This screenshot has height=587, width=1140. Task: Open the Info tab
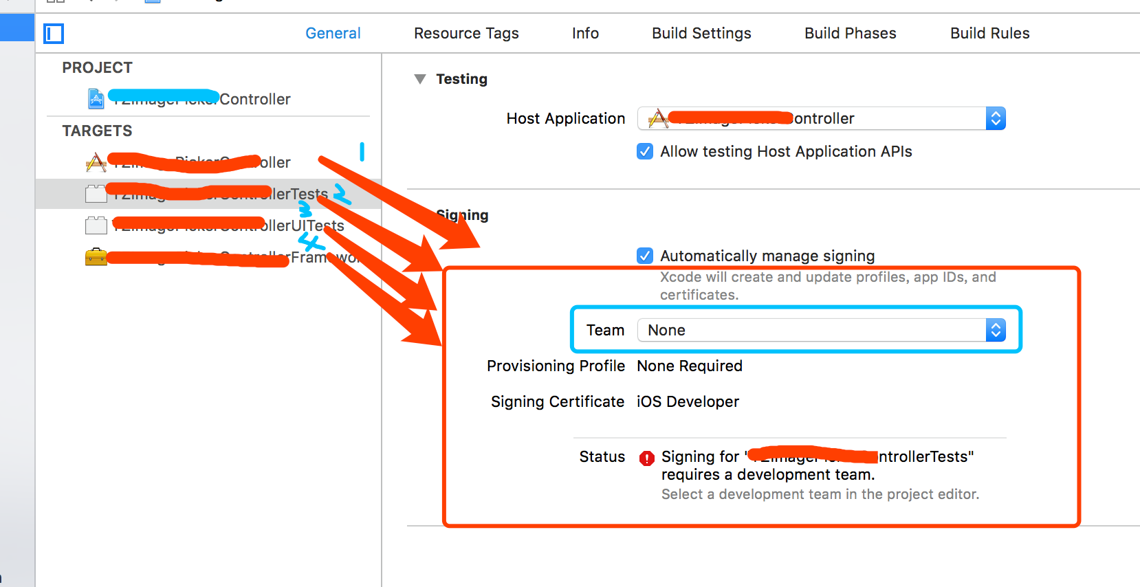585,33
